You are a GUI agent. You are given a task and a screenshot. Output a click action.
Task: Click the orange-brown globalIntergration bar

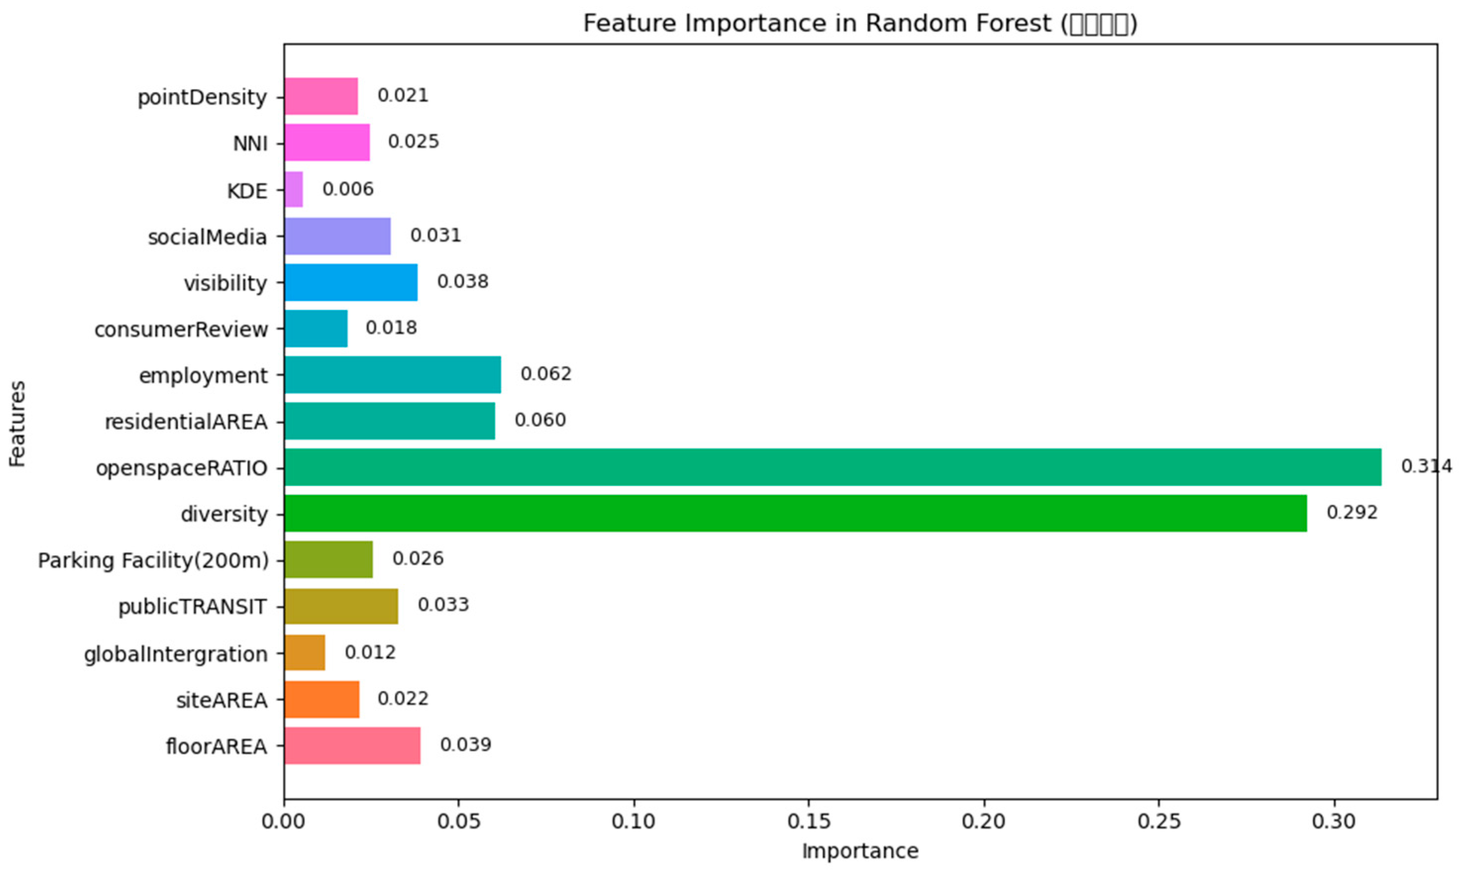point(305,653)
